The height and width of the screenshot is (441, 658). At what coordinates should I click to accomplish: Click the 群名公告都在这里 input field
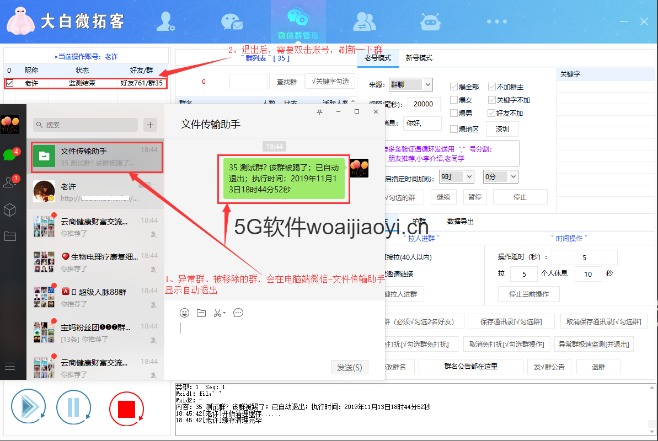pyautogui.click(x=471, y=367)
